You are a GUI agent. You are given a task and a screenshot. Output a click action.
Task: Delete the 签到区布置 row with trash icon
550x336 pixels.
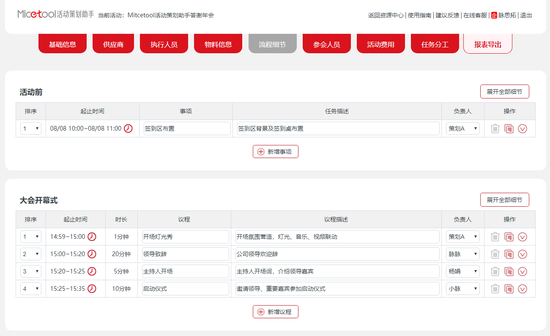point(495,128)
